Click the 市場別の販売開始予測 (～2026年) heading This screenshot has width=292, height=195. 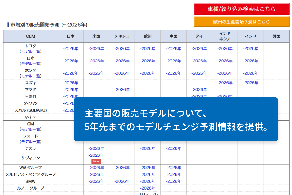[49, 25]
